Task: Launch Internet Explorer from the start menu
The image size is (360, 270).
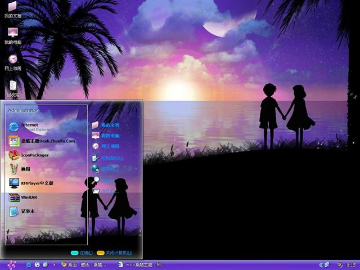Action: pyautogui.click(x=29, y=127)
